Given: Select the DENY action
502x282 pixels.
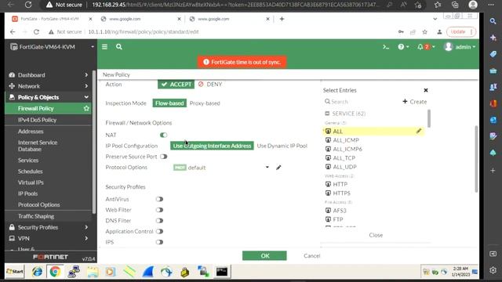Looking at the screenshot, I should (x=210, y=84).
